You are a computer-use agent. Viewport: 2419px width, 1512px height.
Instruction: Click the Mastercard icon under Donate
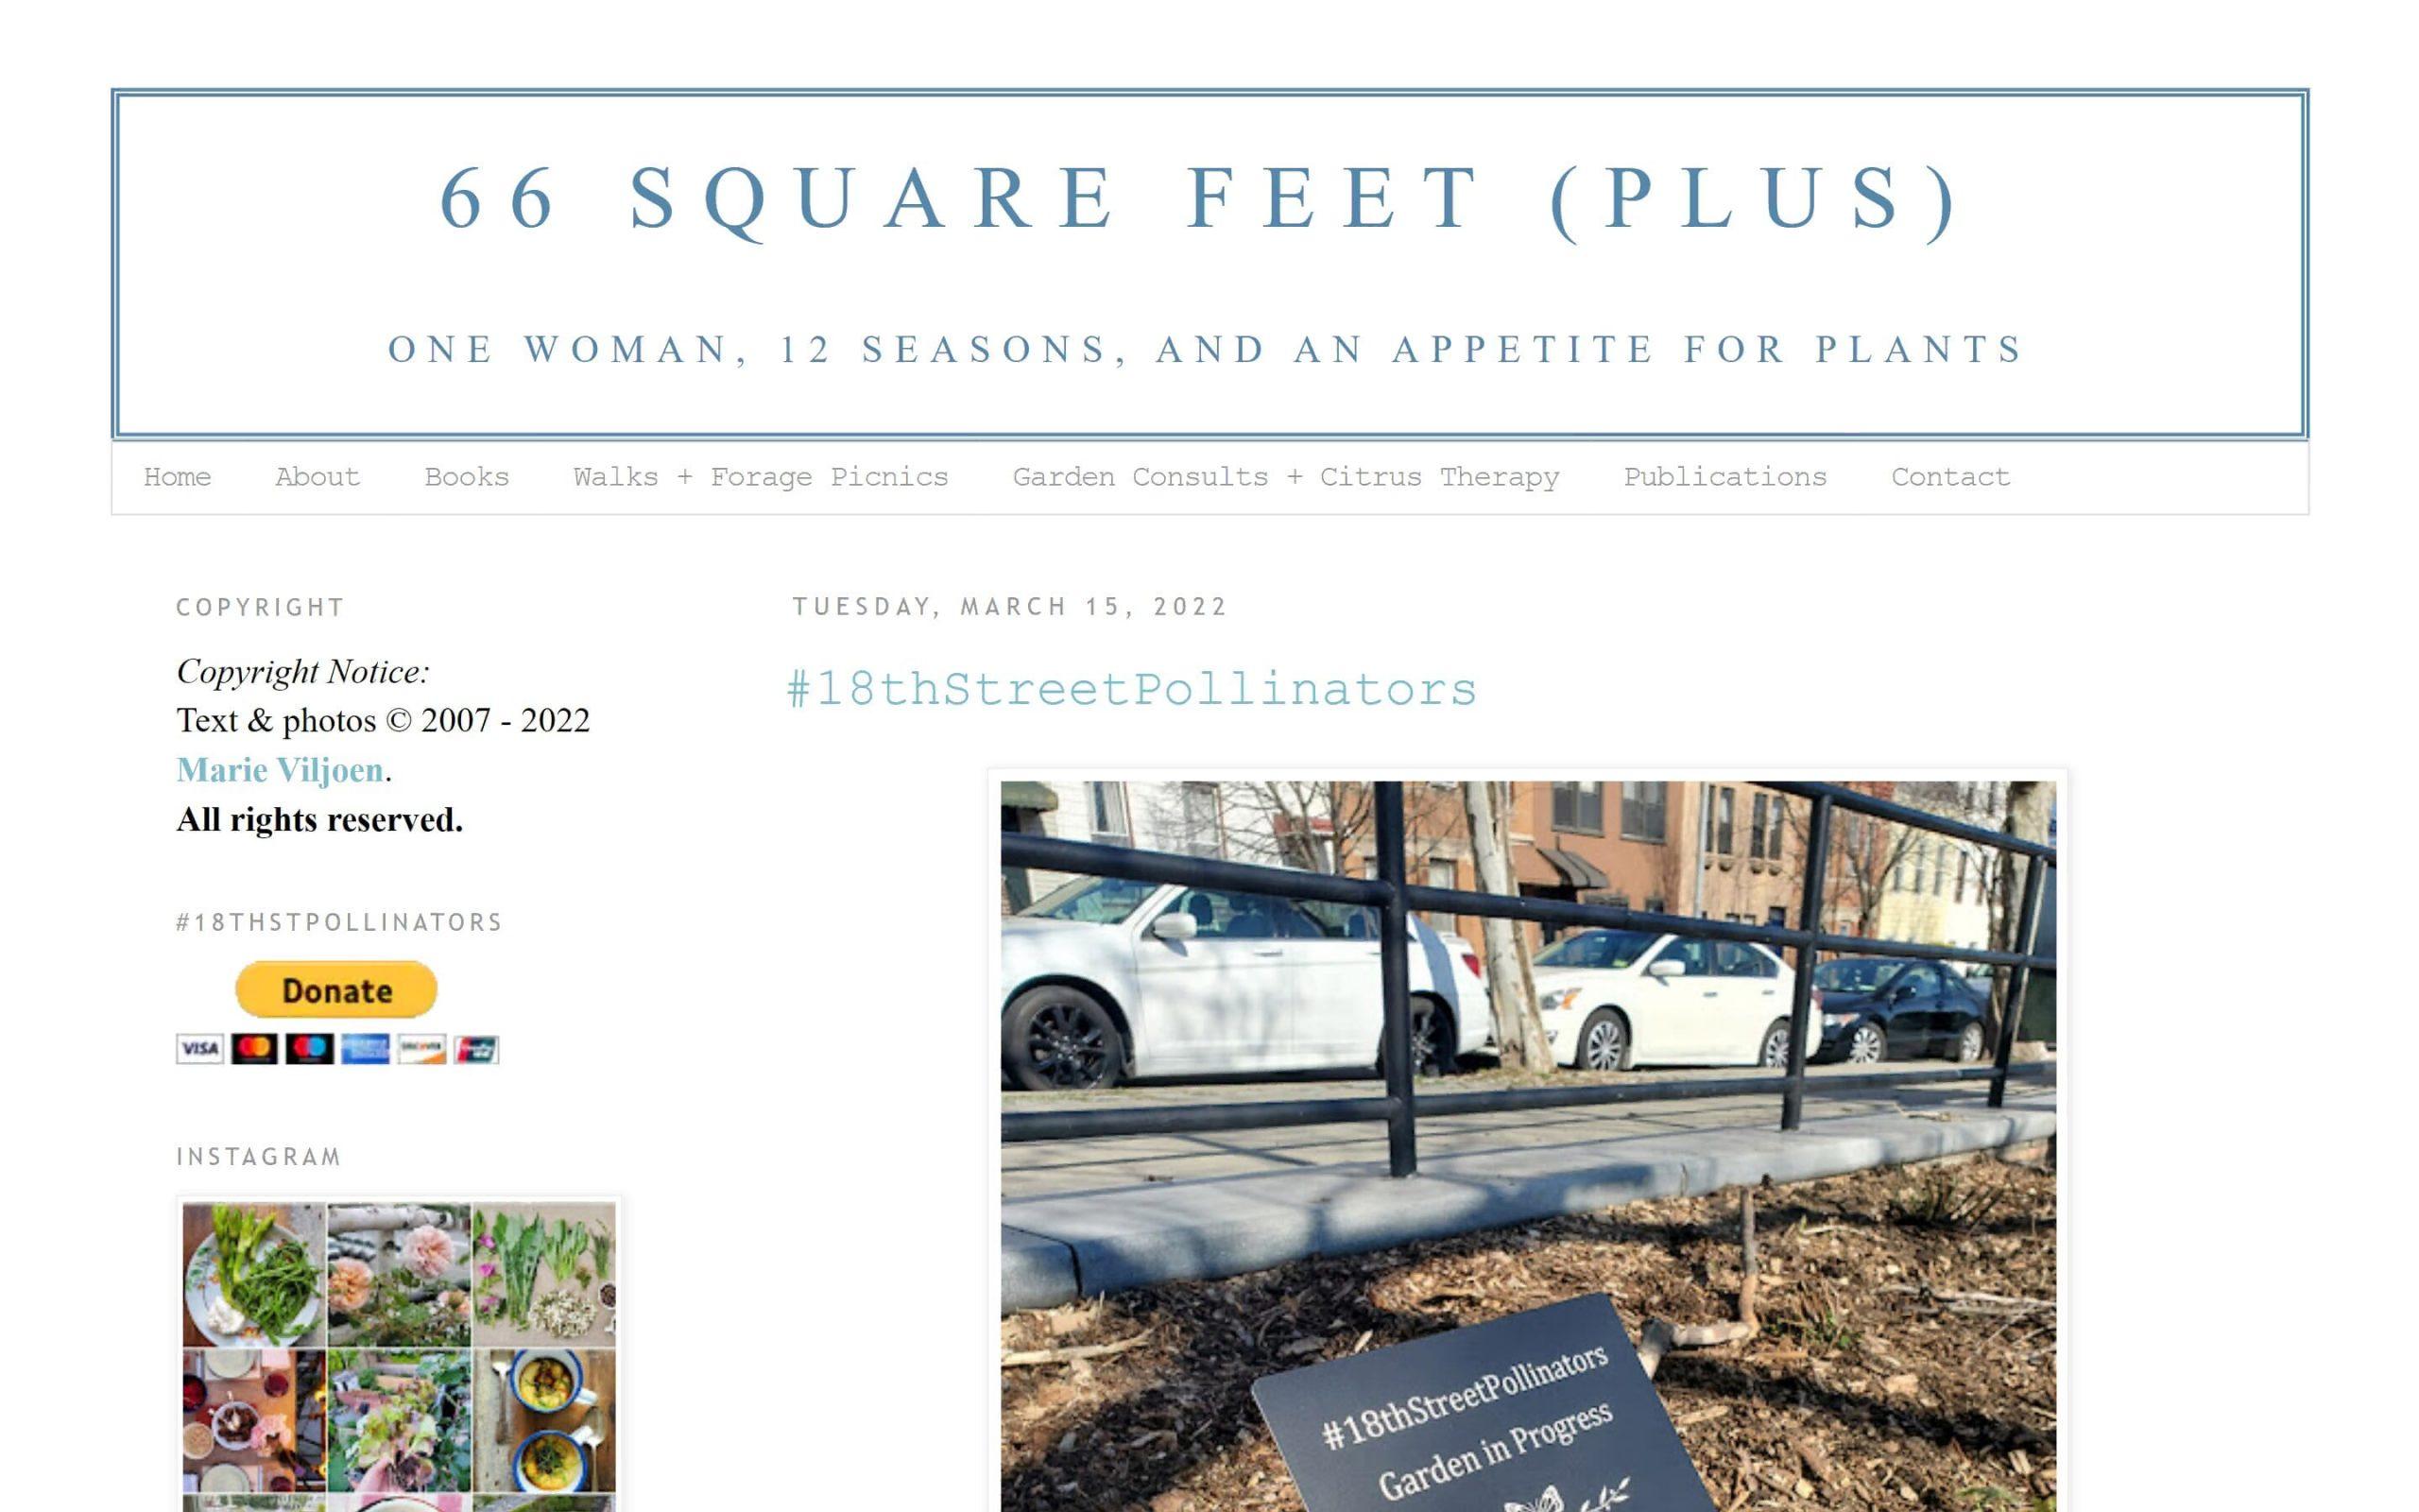[255, 1048]
